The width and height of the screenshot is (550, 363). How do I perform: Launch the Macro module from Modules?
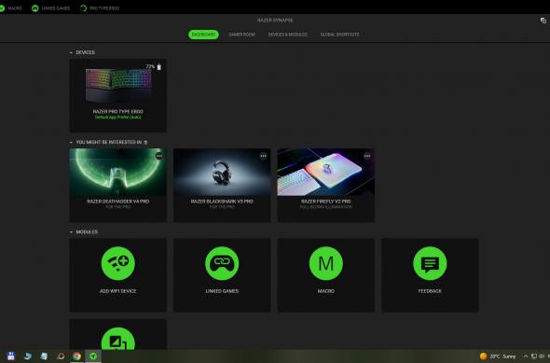[x=326, y=275]
